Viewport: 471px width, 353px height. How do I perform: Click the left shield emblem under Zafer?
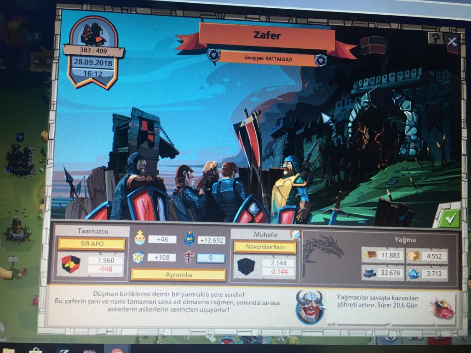(x=214, y=56)
